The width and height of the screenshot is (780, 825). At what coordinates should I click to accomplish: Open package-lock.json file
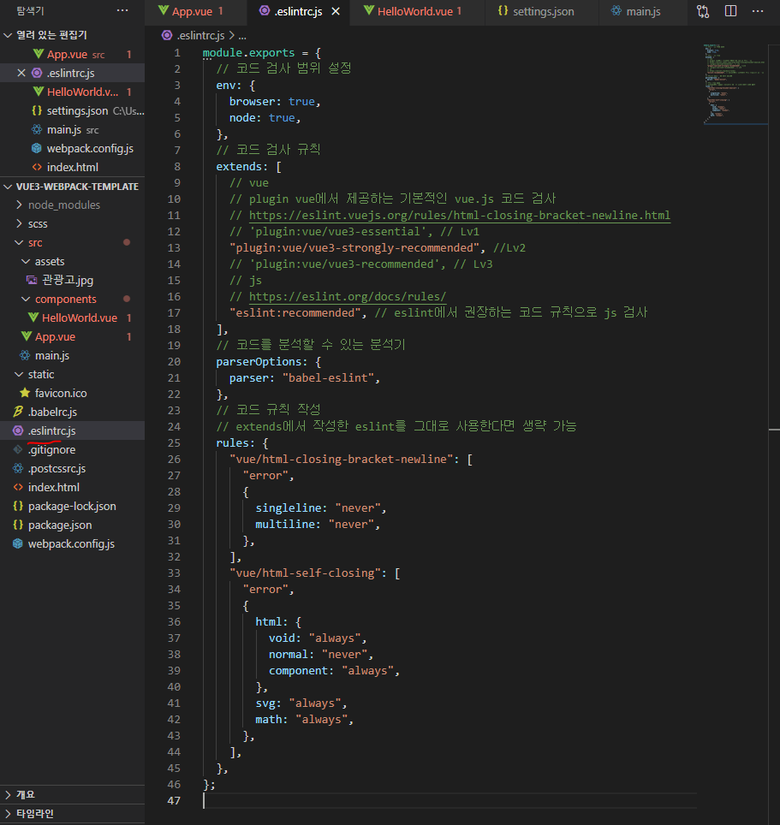[72, 507]
